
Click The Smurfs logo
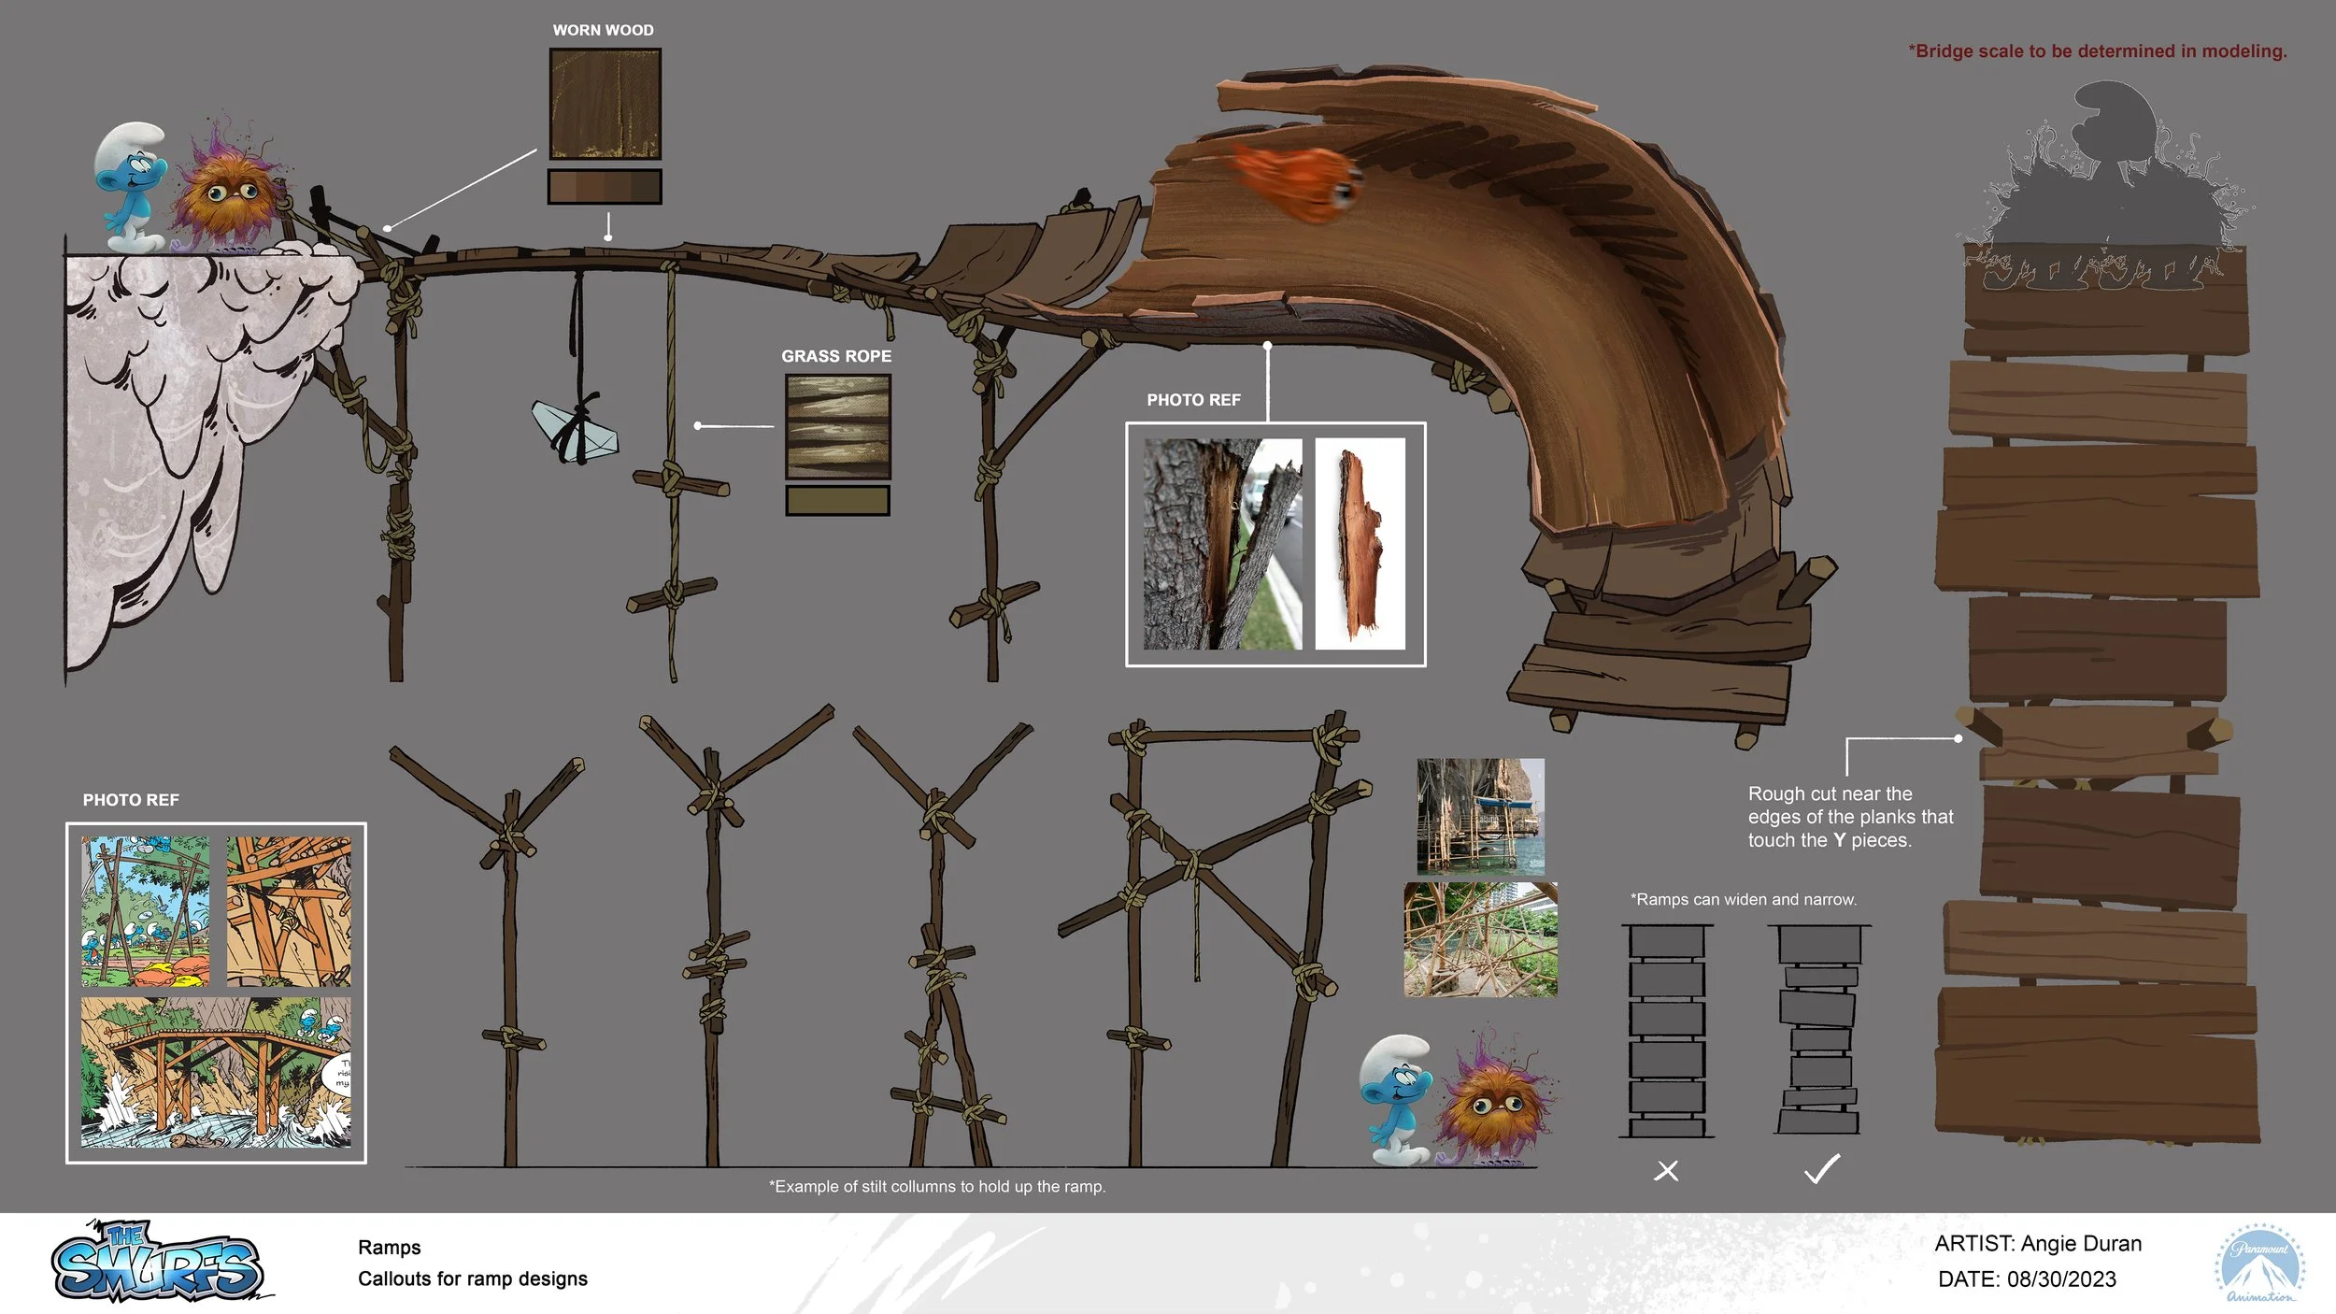point(161,1262)
